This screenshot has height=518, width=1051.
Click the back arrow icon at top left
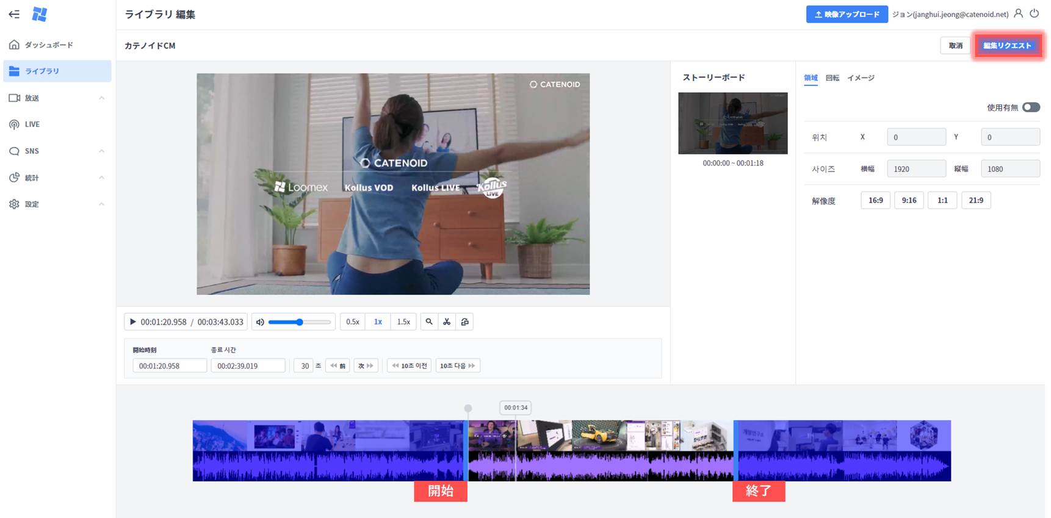pyautogui.click(x=14, y=14)
